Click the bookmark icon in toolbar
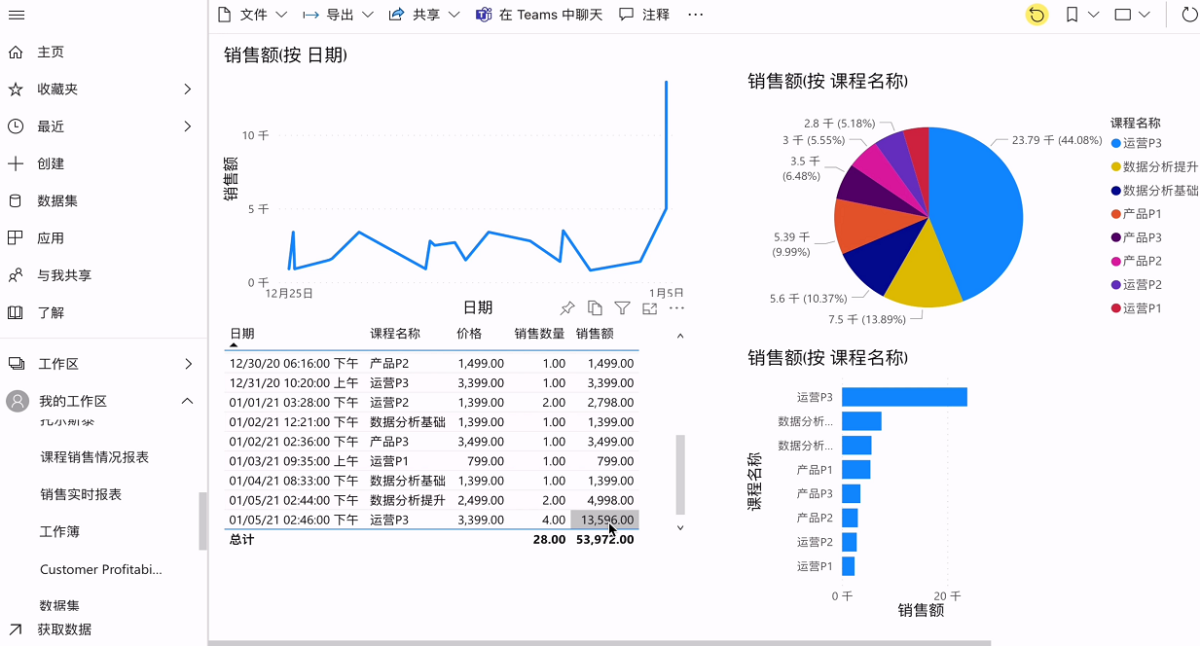The image size is (1200, 646). point(1072,15)
